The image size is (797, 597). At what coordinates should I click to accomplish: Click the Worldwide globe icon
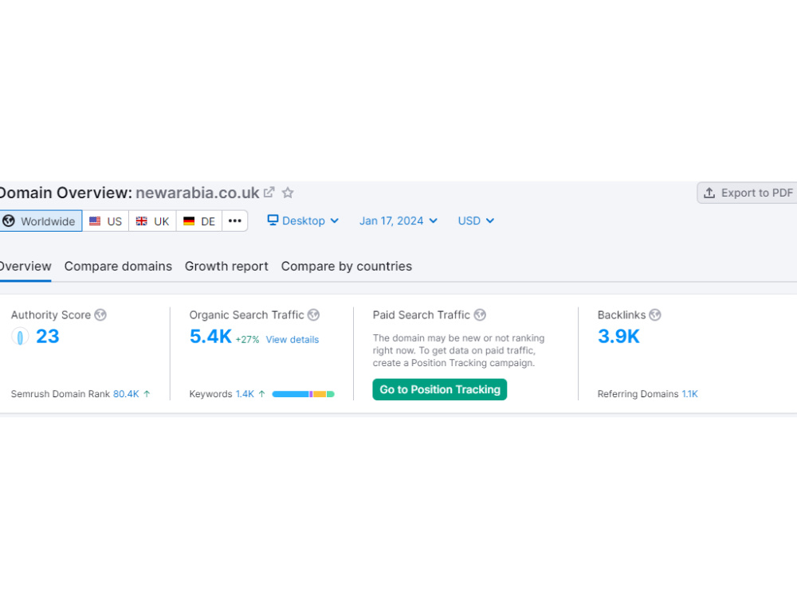tap(9, 220)
